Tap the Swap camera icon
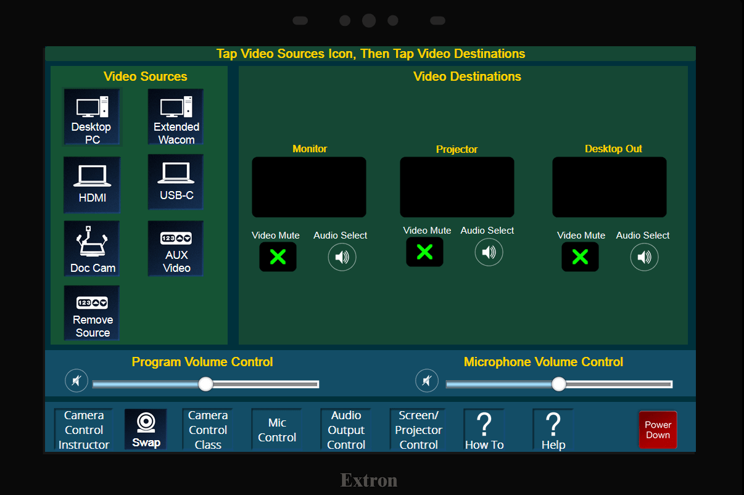The height and width of the screenshot is (495, 744). click(146, 430)
